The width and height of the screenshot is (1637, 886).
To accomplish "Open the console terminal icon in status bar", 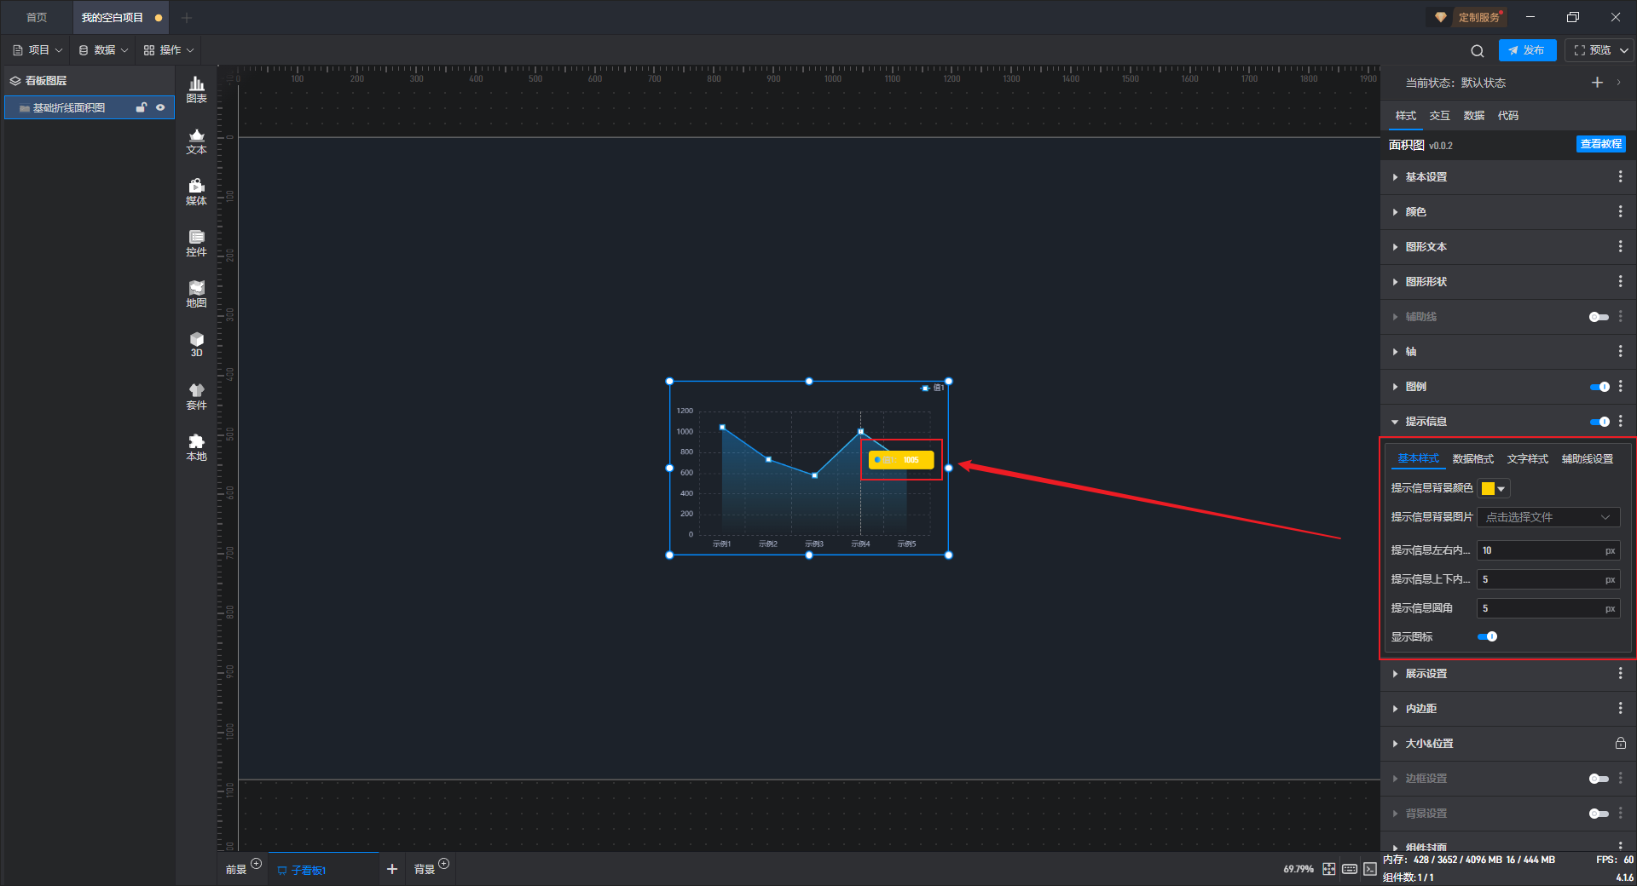I will coord(1370,869).
